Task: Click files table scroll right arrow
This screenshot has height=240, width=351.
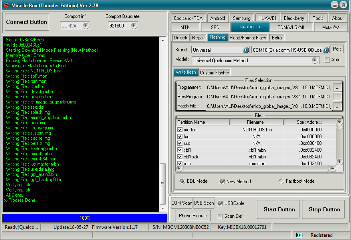Action: pos(333,168)
